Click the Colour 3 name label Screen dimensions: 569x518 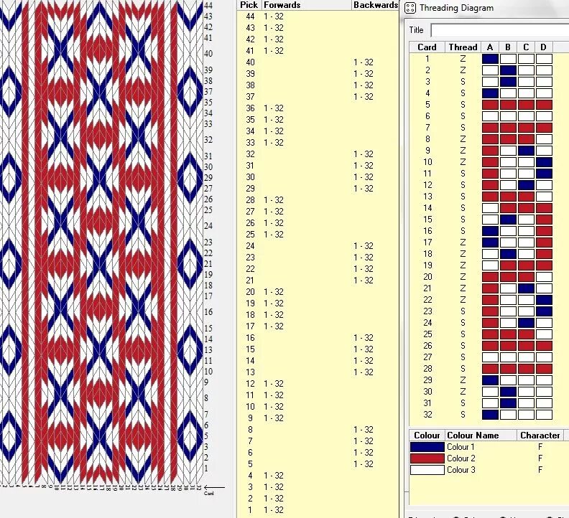(461, 470)
